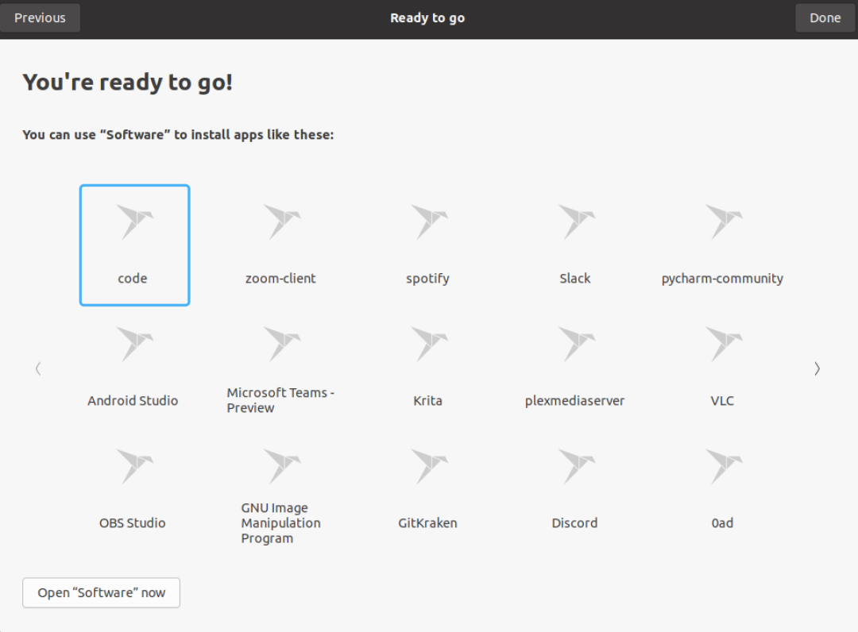
Task: Click the "OBS Studio" label text
Action: coord(133,523)
